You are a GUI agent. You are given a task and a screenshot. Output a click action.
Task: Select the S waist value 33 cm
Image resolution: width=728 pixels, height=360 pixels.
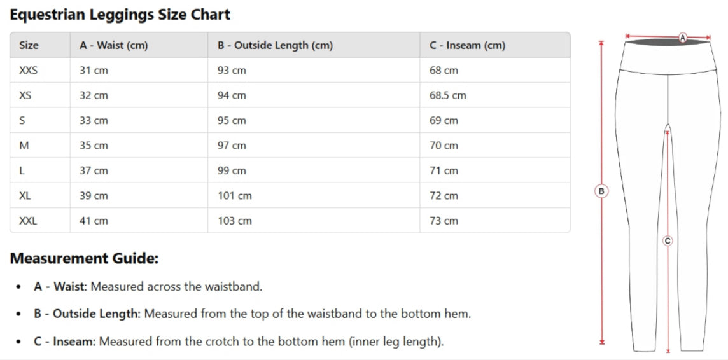pos(94,120)
